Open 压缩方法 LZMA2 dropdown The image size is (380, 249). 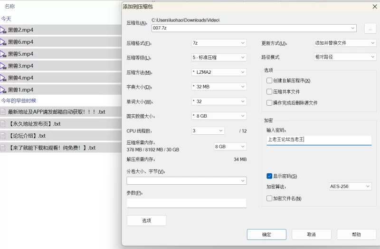pyautogui.click(x=219, y=72)
